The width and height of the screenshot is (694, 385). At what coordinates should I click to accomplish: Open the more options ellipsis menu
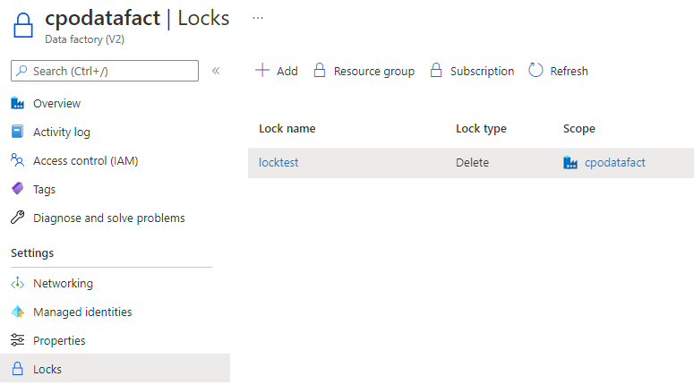(258, 18)
